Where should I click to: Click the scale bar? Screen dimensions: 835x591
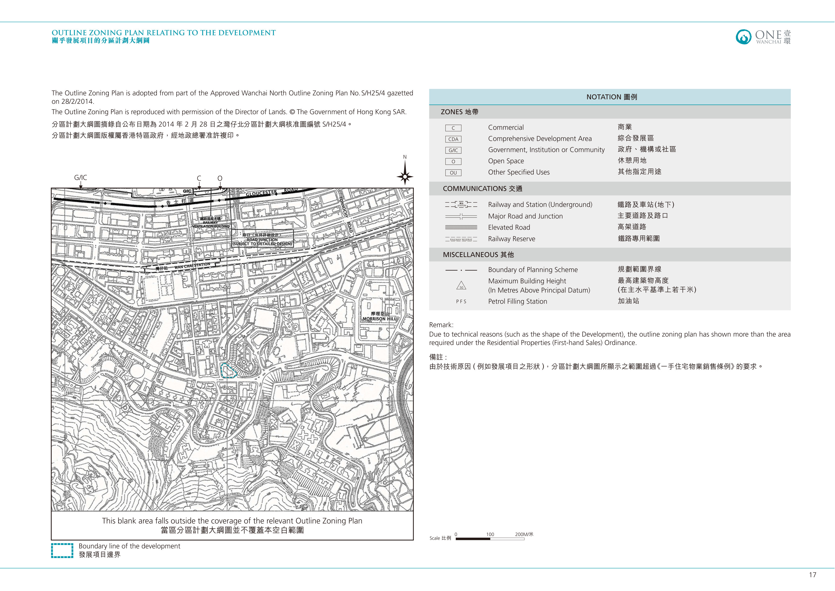[490, 539]
